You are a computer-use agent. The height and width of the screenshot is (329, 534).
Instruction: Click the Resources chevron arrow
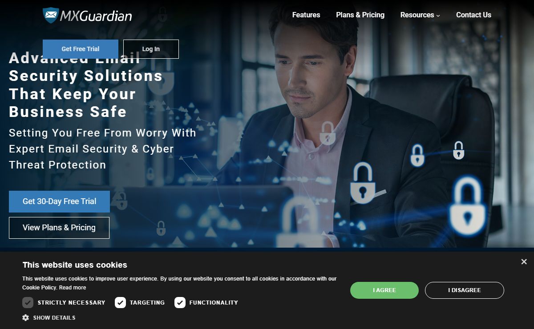pos(438,16)
